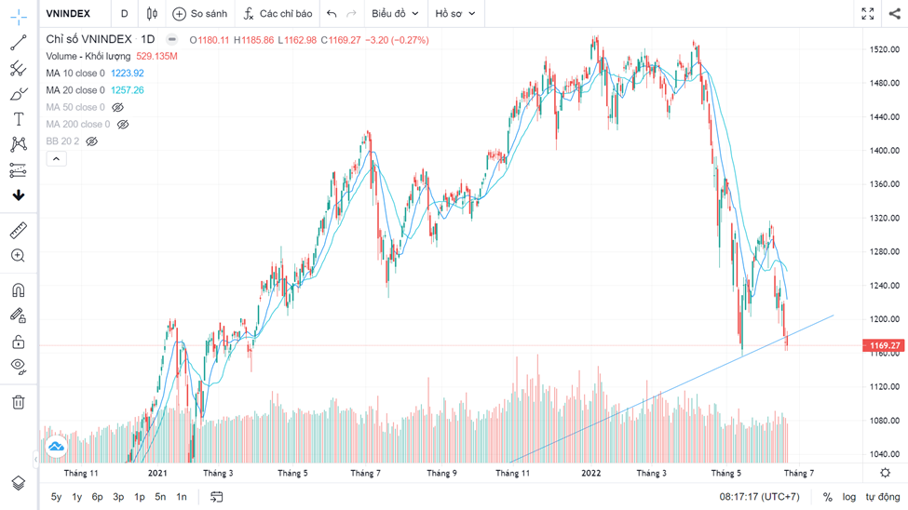The image size is (908, 510).
Task: Enable magnet mode in left toolbar
Action: click(18, 290)
